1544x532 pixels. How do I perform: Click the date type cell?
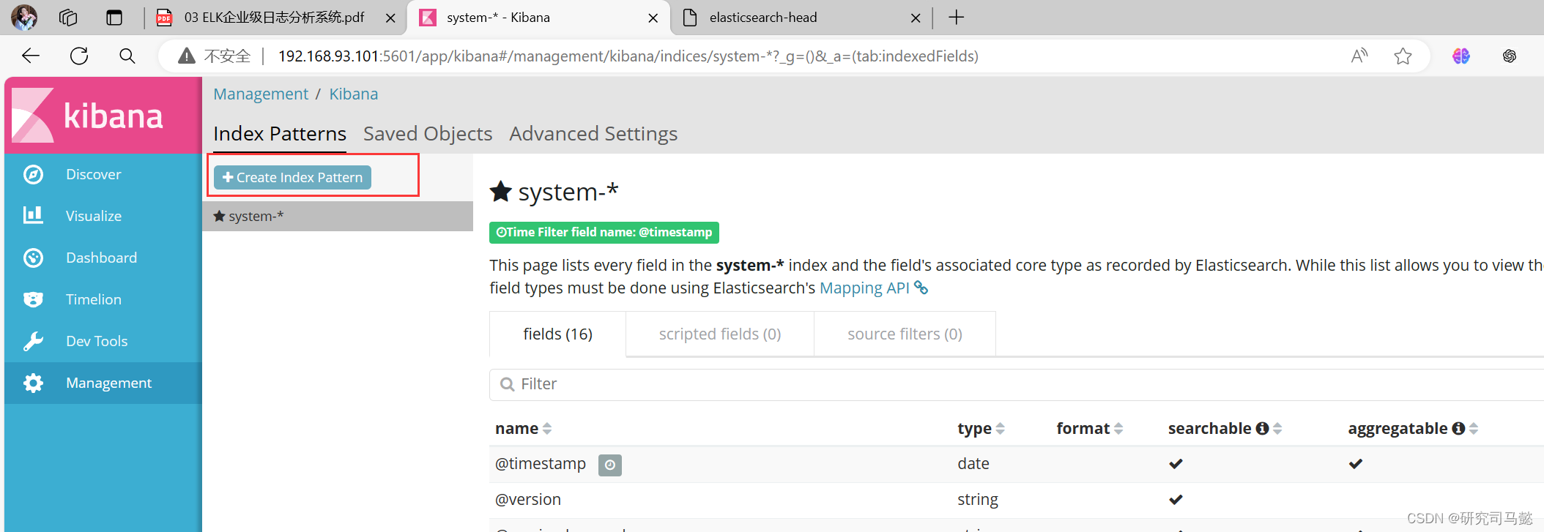973,464
